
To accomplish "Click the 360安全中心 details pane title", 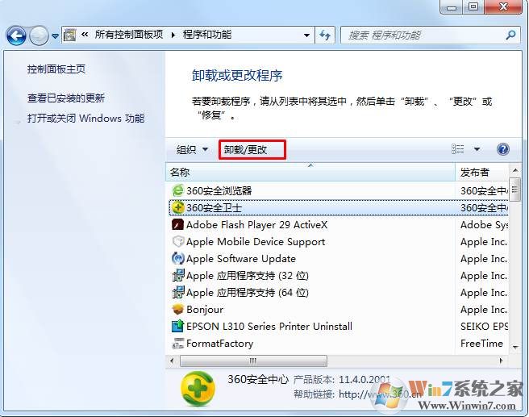I will click(258, 379).
